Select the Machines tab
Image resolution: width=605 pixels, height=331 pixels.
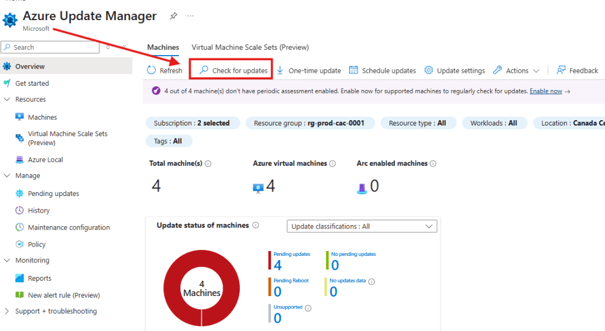pos(163,47)
